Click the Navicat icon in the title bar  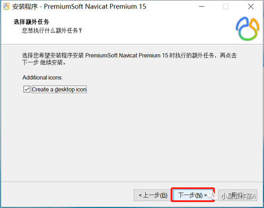tap(6, 7)
